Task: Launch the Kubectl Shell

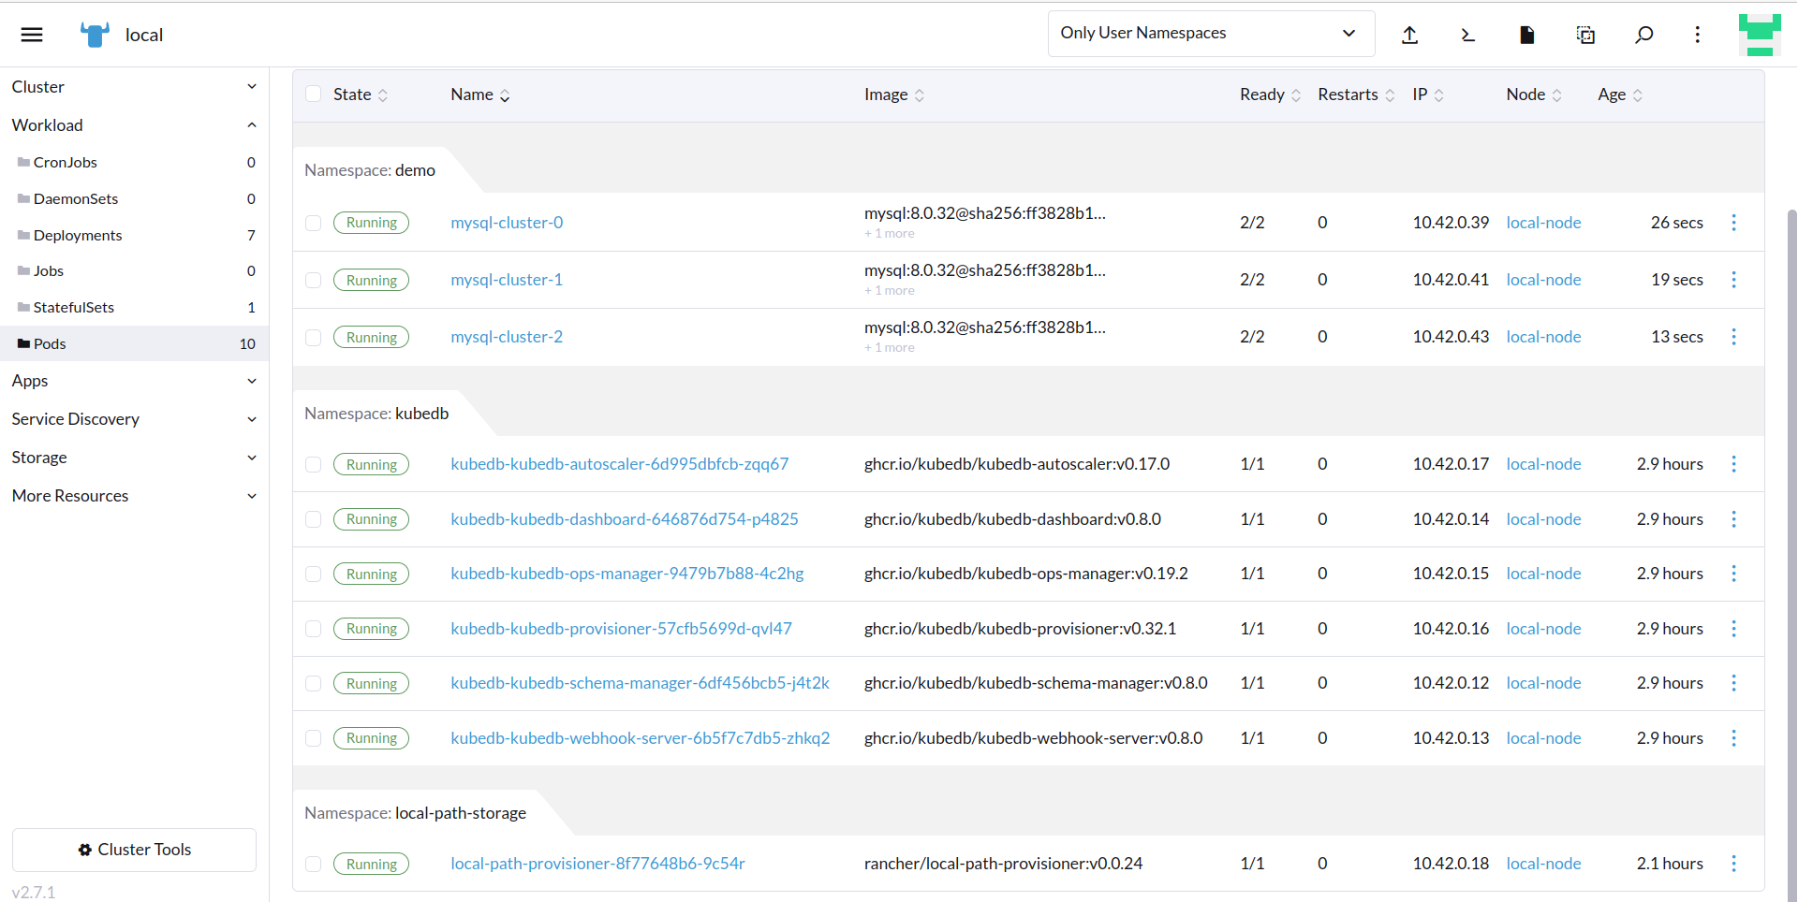Action: click(1467, 35)
